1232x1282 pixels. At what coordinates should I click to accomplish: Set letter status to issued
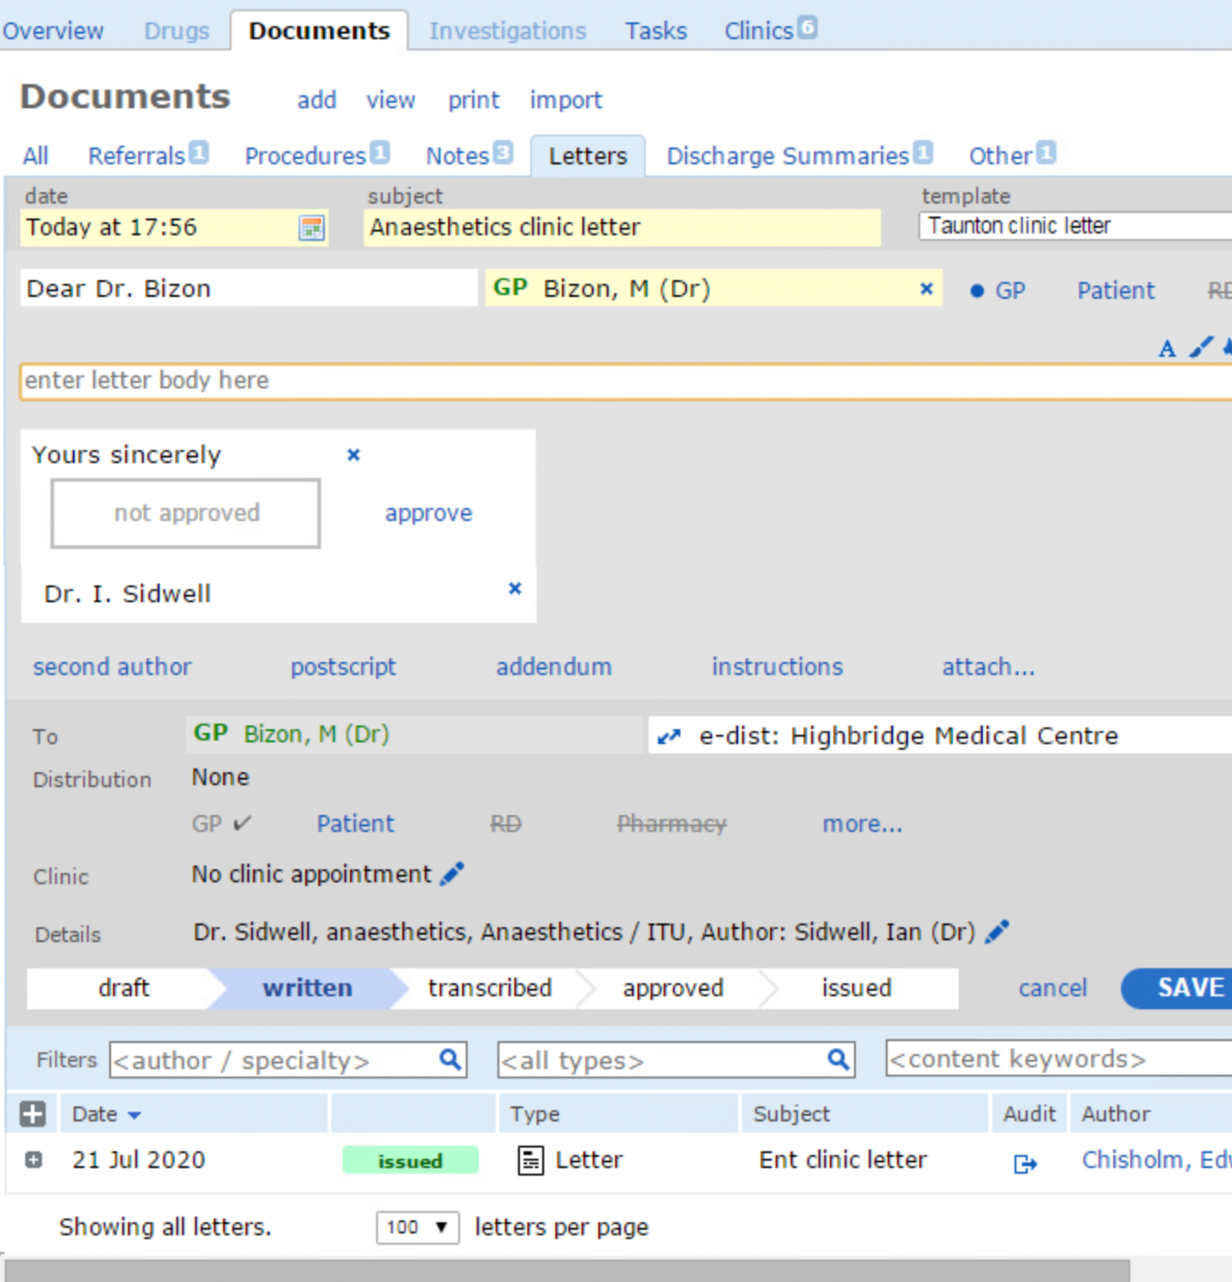[856, 988]
